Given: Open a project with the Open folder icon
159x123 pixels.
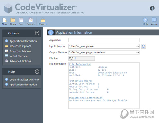Looking at the screenshot, I should pos(13,20).
